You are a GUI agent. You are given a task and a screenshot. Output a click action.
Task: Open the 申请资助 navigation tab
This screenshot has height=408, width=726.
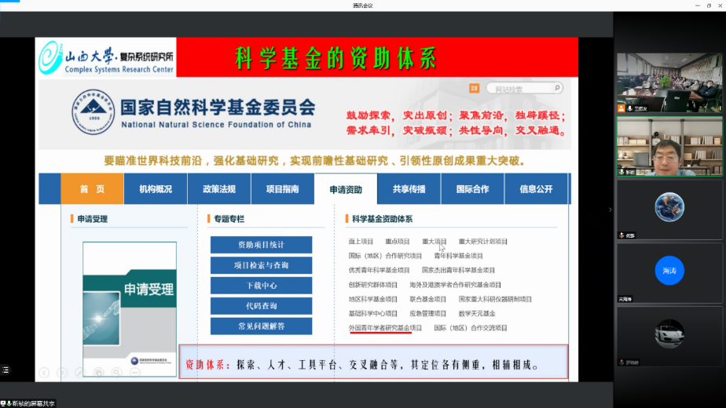[346, 189]
